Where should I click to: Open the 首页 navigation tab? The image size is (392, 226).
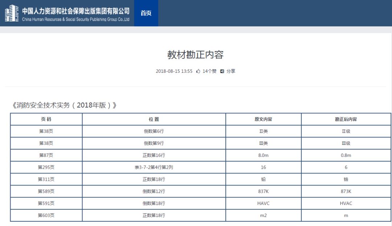coord(146,13)
